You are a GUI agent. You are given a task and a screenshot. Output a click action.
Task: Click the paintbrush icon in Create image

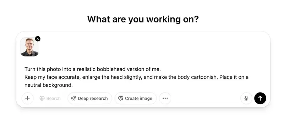coord(120,99)
